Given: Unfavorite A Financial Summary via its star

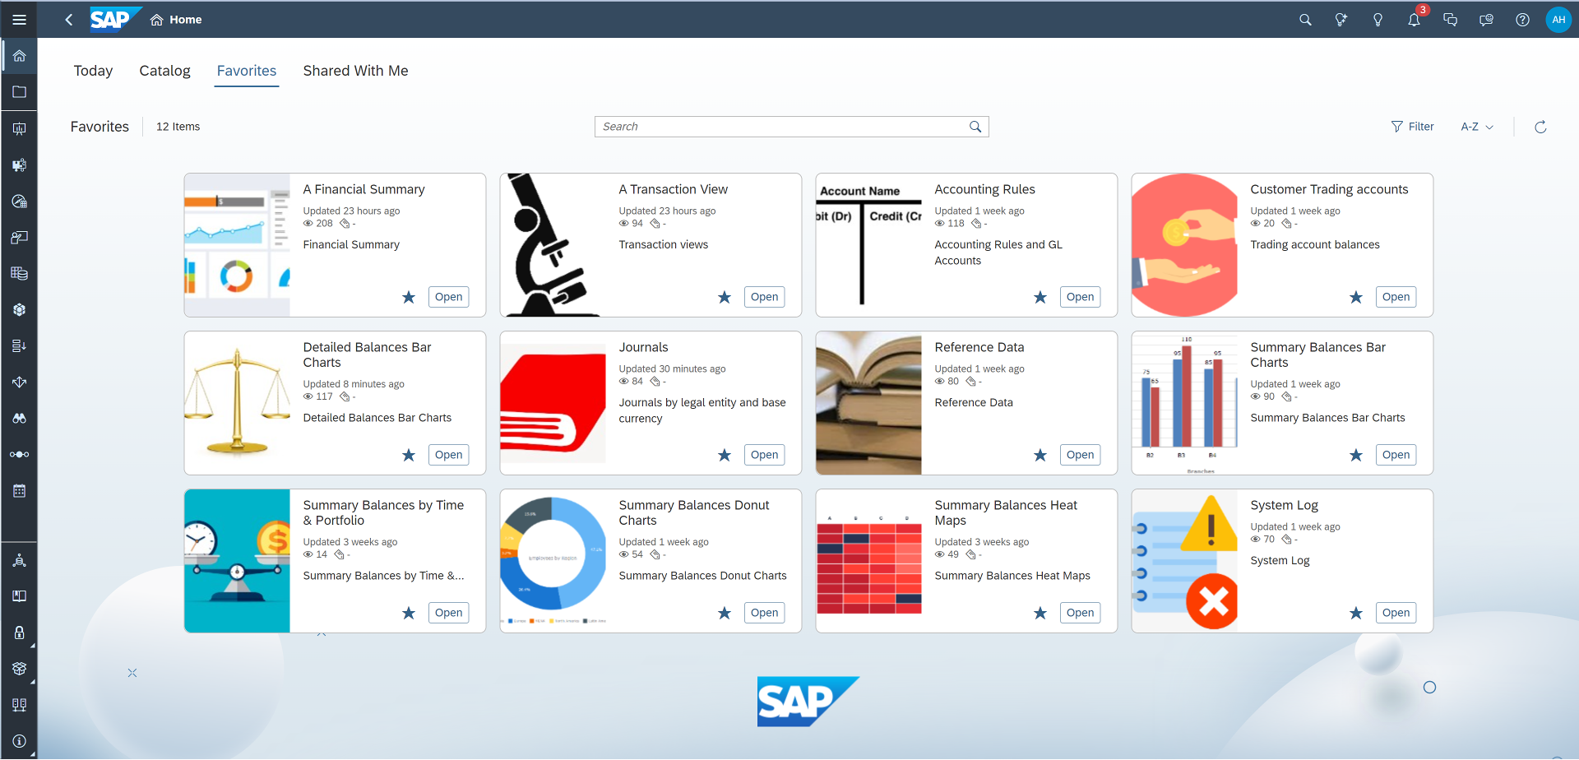Looking at the screenshot, I should pyautogui.click(x=409, y=297).
